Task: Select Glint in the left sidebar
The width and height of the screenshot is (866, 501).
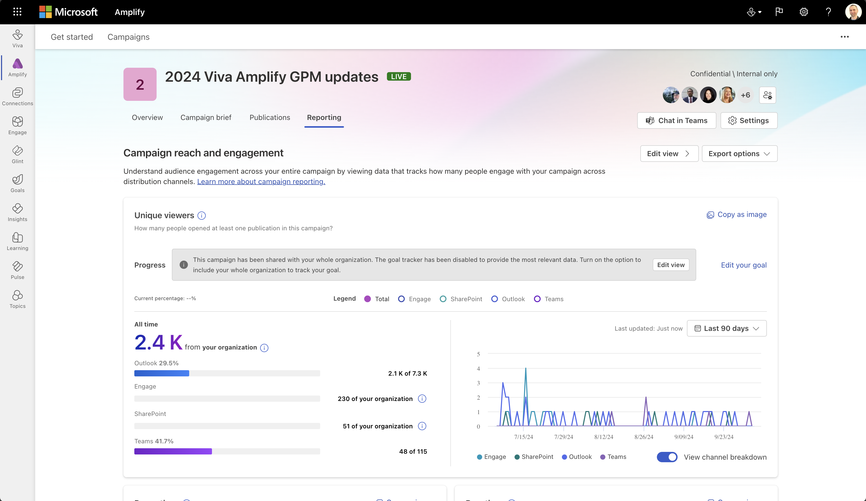Action: 17,154
